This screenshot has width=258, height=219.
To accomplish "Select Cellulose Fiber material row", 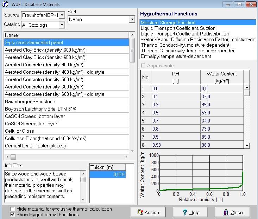I will (x=67, y=138).
